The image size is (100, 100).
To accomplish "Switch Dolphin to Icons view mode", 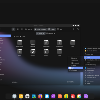I will coord(13,29).
